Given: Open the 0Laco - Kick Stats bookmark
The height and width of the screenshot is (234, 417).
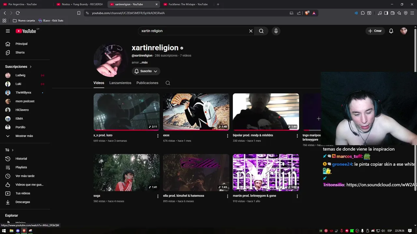Looking at the screenshot, I should click(51, 20).
